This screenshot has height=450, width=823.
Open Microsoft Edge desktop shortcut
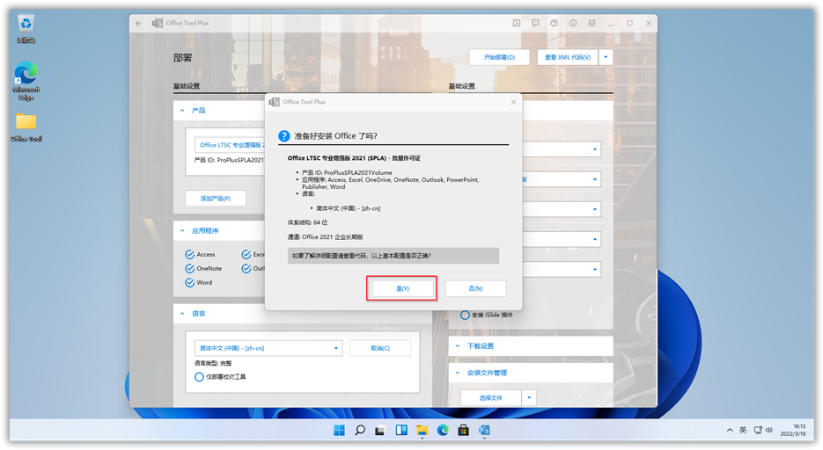pos(26,81)
